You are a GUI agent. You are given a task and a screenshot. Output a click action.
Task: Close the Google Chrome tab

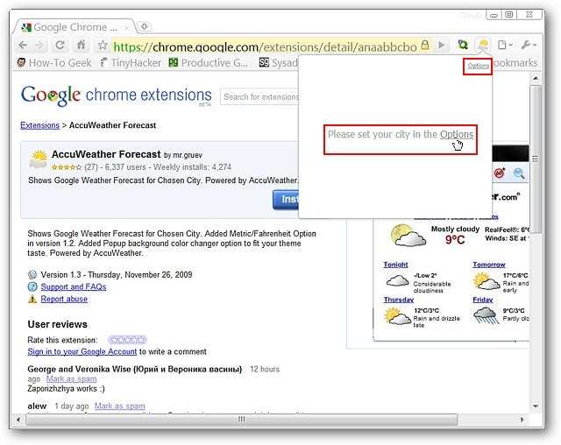(x=126, y=27)
